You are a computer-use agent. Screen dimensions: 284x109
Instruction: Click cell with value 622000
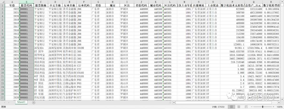click(x=232, y=9)
